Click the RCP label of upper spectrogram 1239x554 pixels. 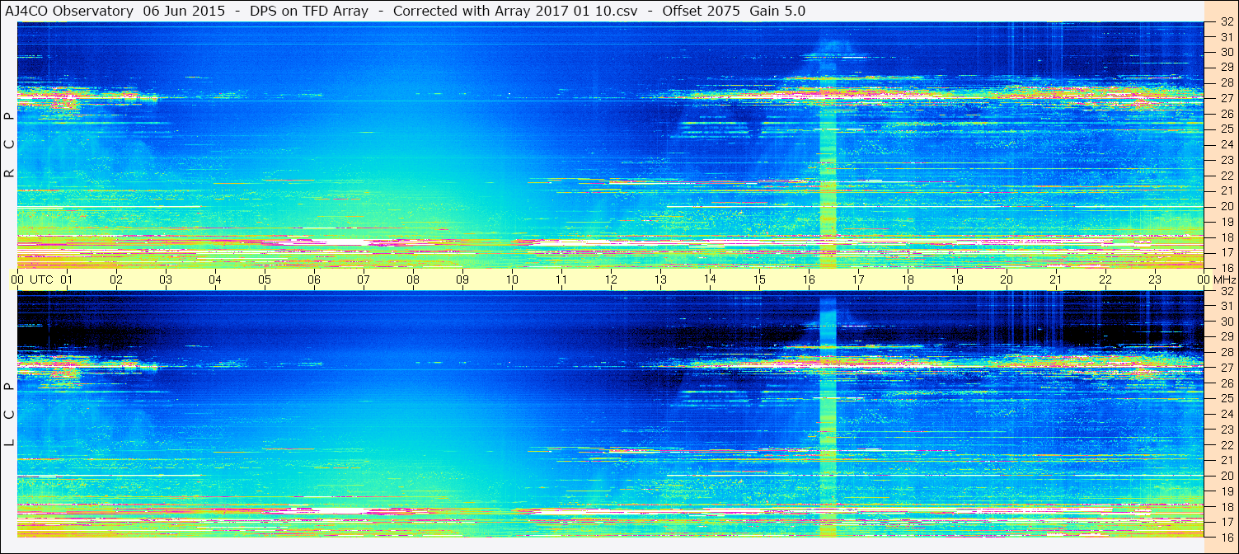click(x=9, y=144)
